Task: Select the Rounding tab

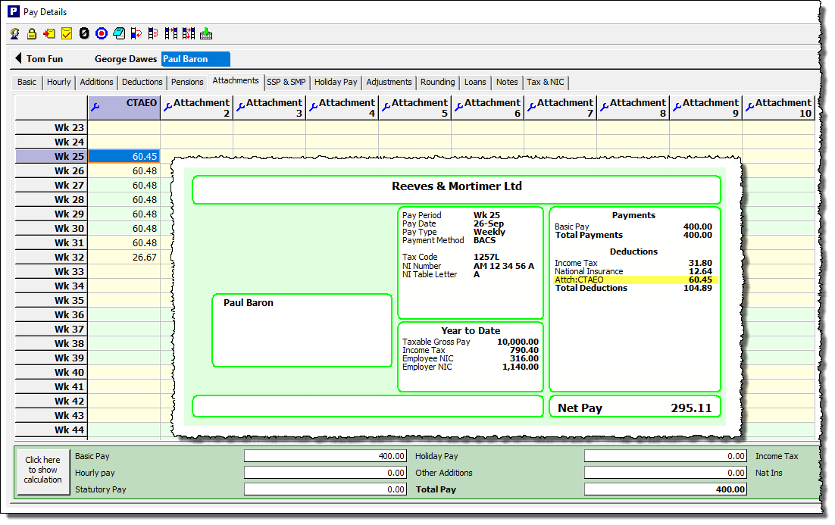Action: click(438, 82)
